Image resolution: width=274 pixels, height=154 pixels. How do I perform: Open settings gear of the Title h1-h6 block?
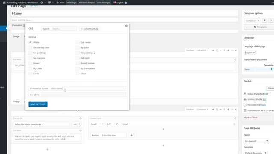tap(80, 118)
